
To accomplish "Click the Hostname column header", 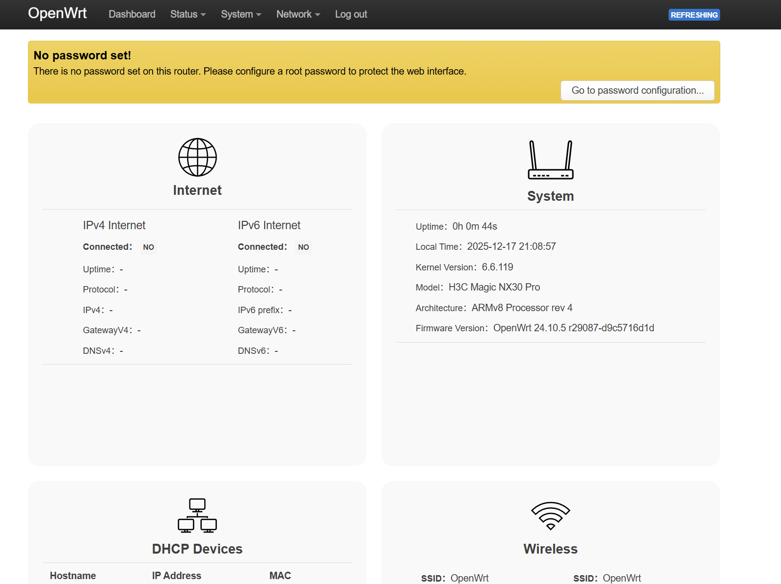I will click(73, 576).
